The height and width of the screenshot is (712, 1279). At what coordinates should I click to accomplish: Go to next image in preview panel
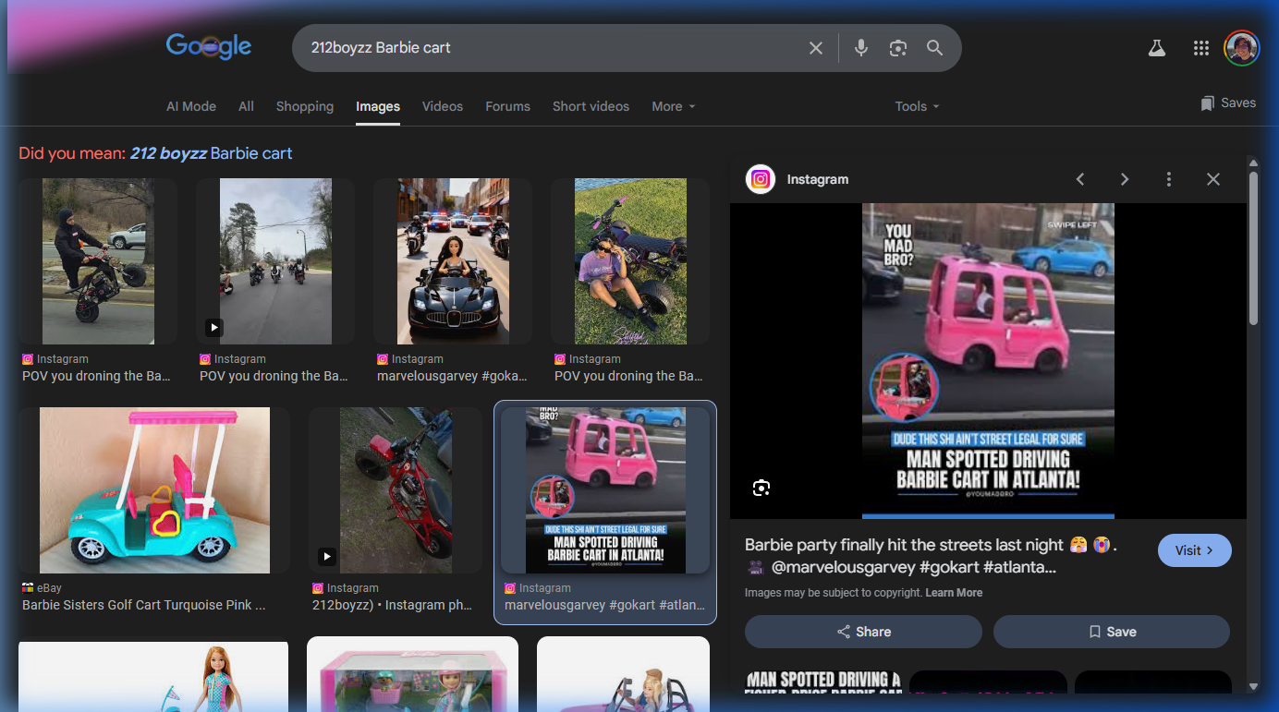click(1125, 179)
